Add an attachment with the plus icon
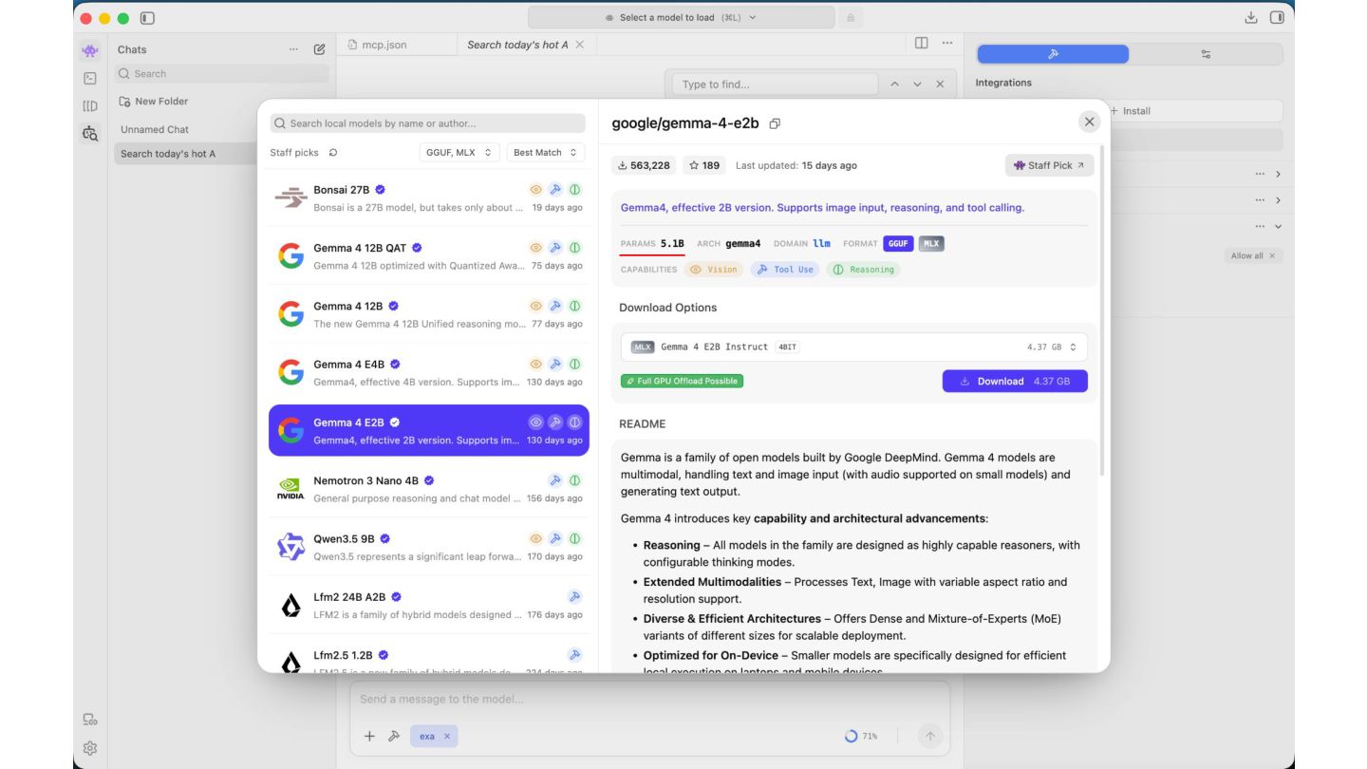This screenshot has width=1367, height=769. tap(369, 736)
